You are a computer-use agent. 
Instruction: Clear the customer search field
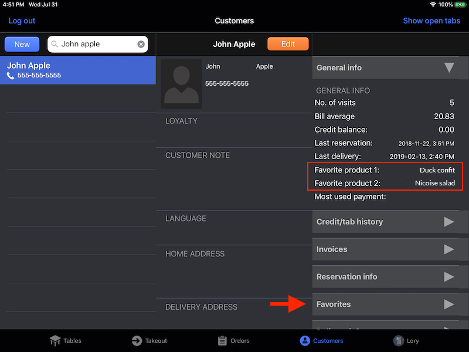point(141,45)
